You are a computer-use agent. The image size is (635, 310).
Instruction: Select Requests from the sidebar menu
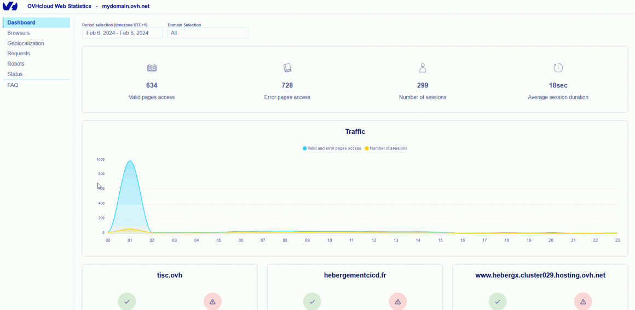[x=19, y=54]
